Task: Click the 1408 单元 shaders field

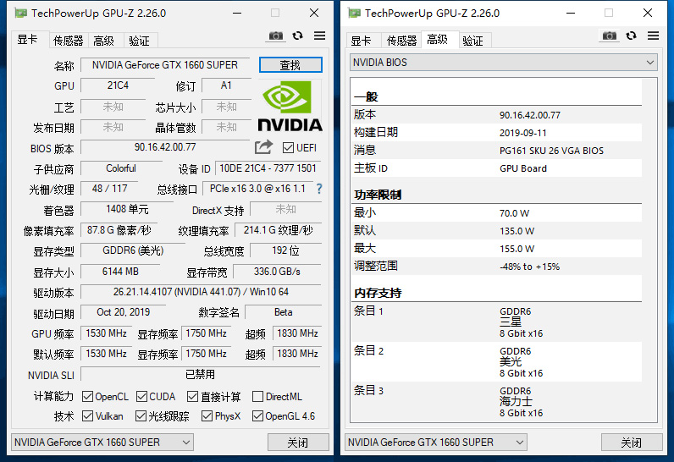Action: click(127, 209)
